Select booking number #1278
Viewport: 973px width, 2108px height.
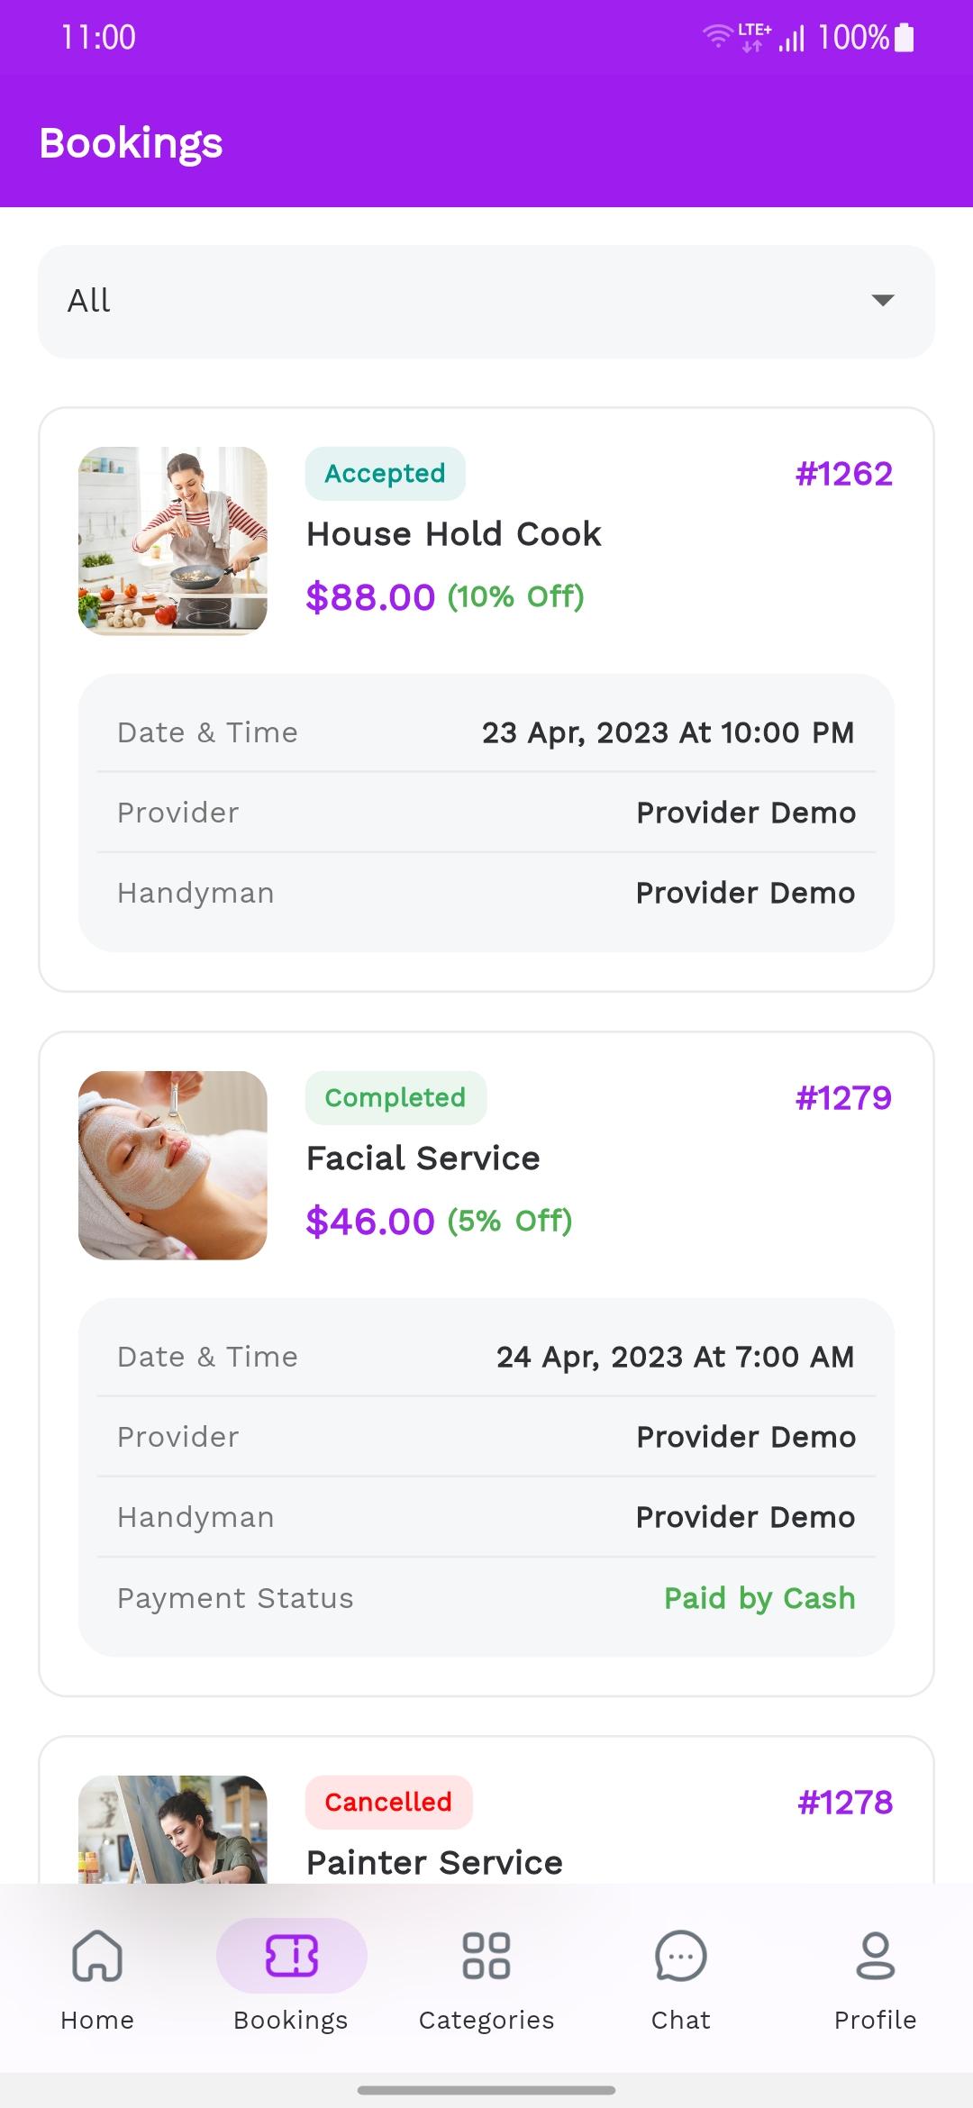coord(845,1803)
